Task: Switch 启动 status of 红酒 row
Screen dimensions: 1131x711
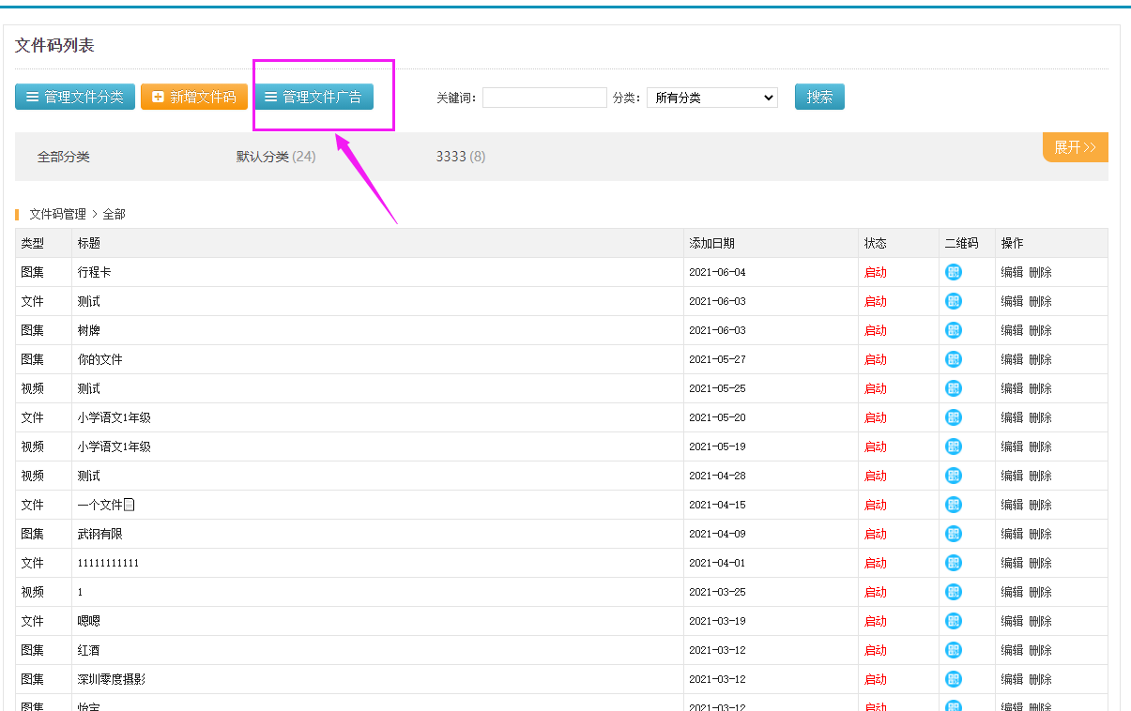Action: click(x=875, y=651)
